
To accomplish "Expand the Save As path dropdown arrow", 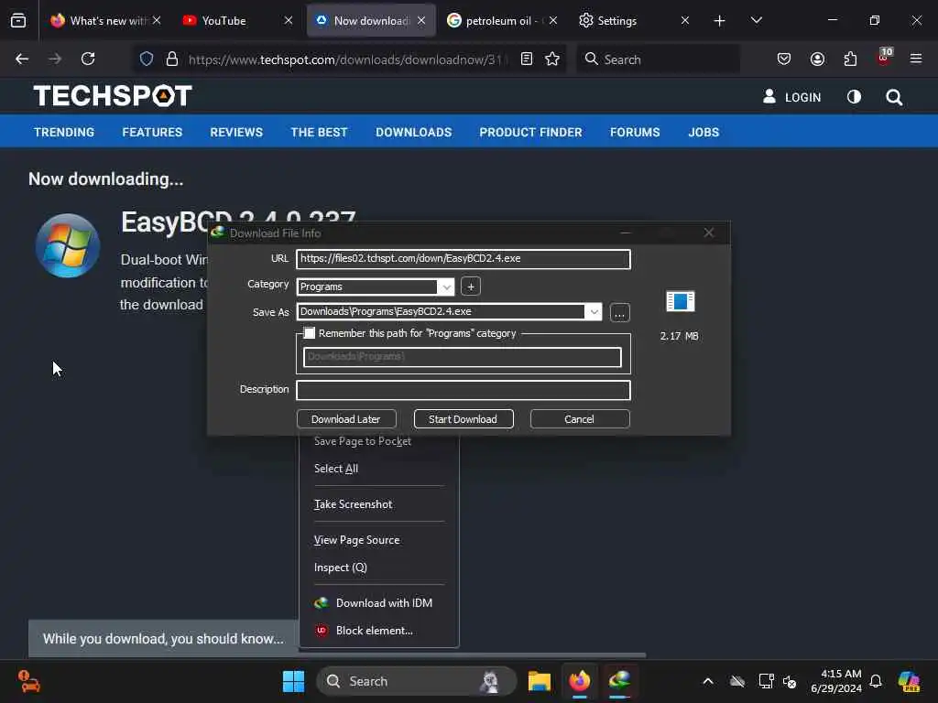I will click(x=594, y=311).
